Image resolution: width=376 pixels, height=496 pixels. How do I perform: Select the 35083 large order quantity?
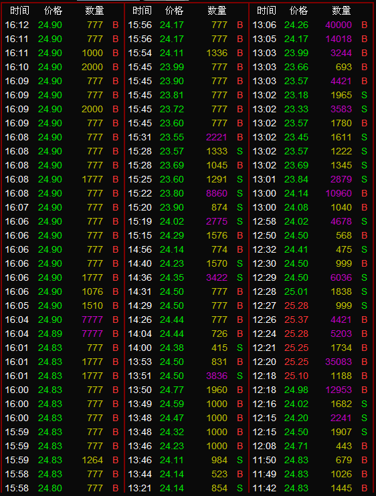tap(339, 362)
